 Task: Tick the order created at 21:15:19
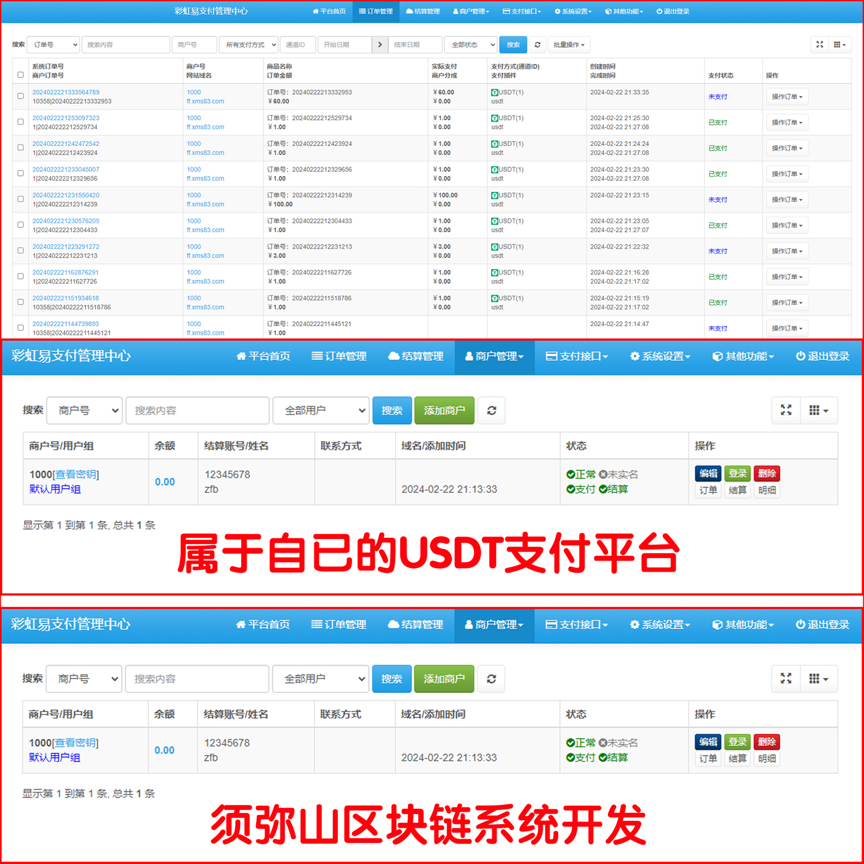click(20, 302)
